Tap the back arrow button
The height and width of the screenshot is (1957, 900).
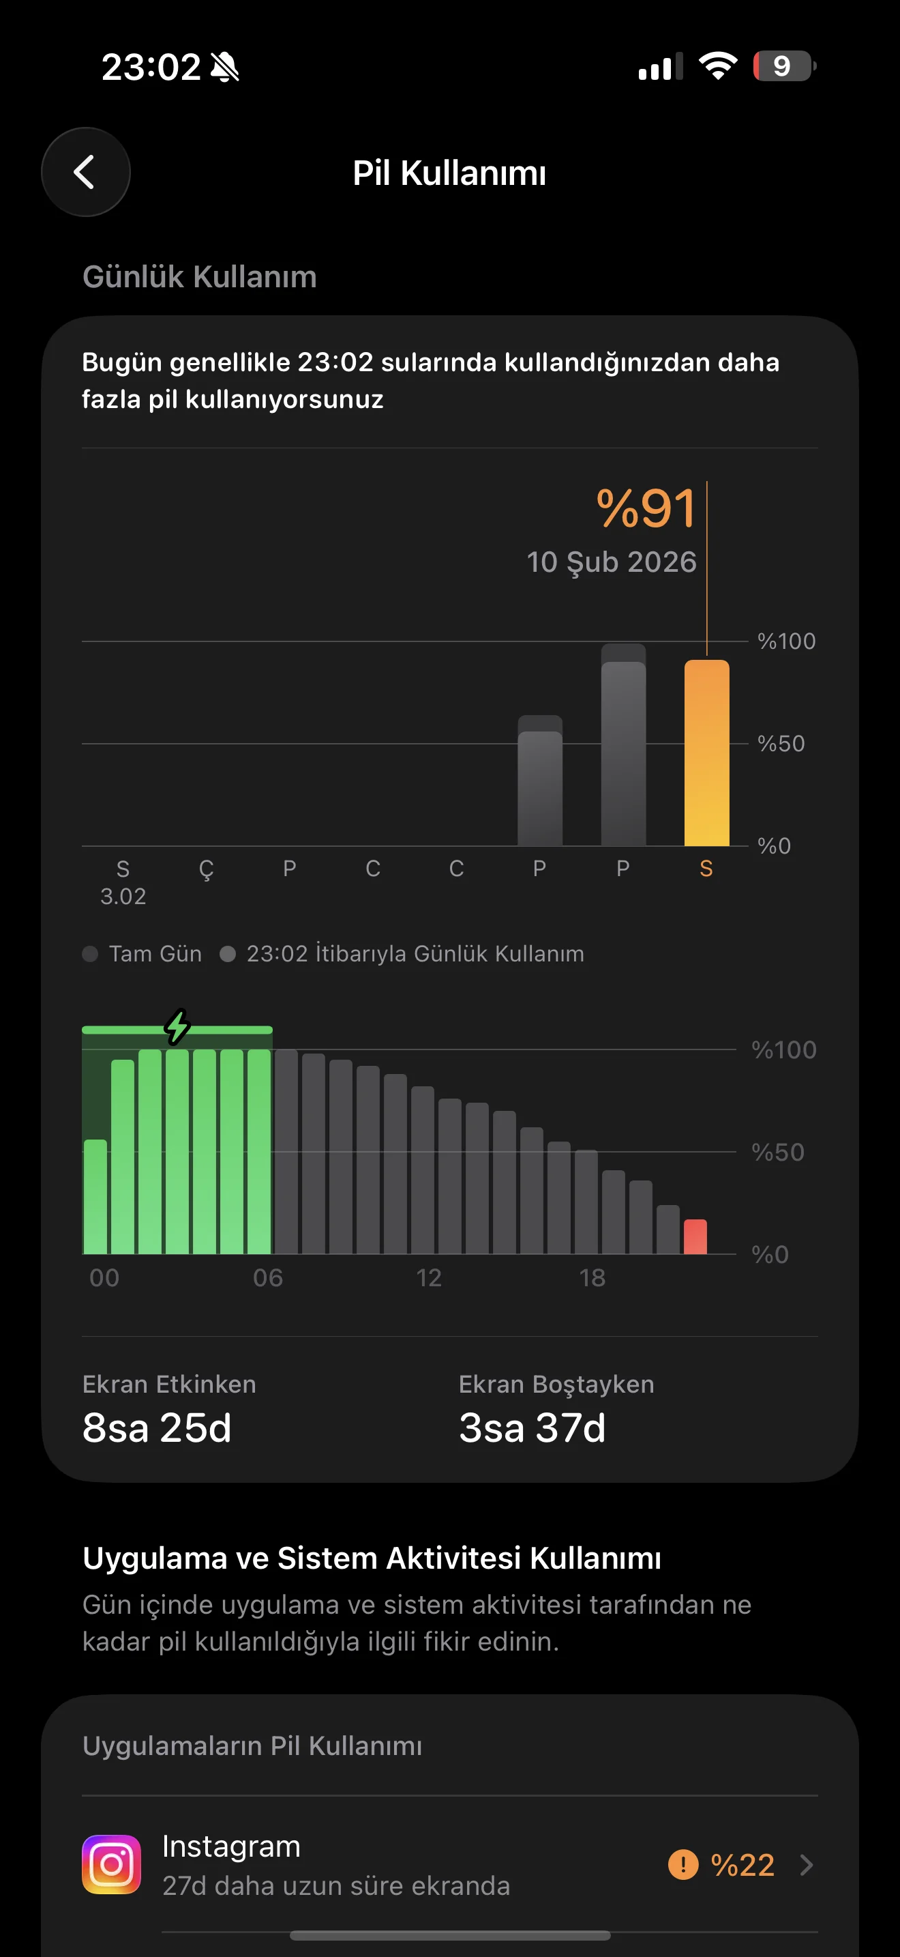(x=85, y=173)
